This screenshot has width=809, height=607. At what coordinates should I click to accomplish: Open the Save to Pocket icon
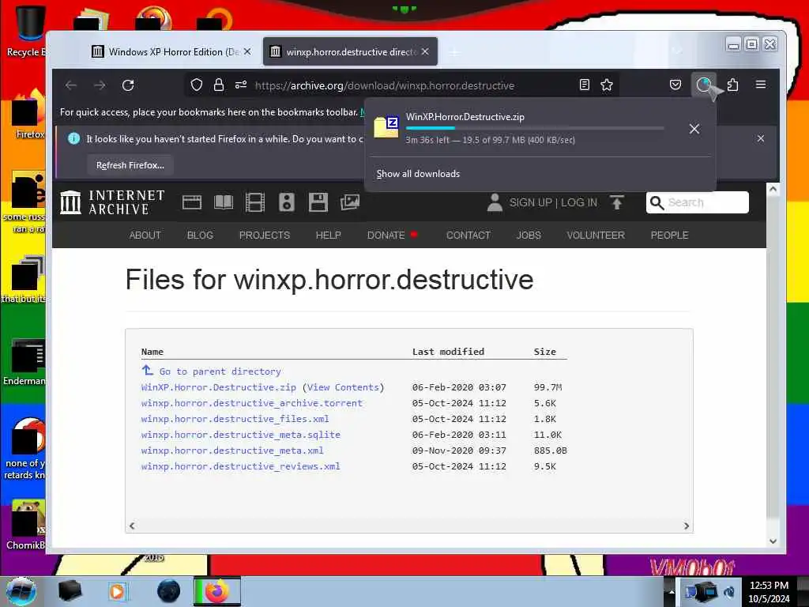point(675,85)
